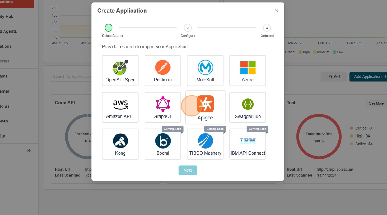Click the Boomi coming soon tile
This screenshot has height=215, width=387.
point(163,144)
